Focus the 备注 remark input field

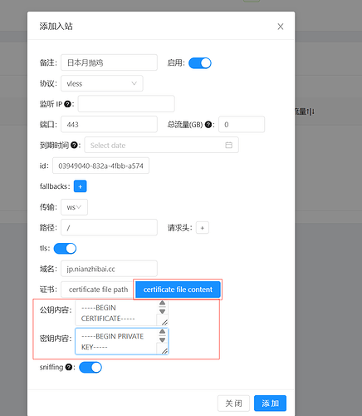[x=109, y=62]
